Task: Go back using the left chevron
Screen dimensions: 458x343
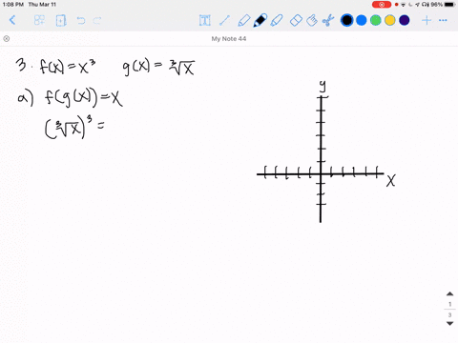Action: (12, 20)
